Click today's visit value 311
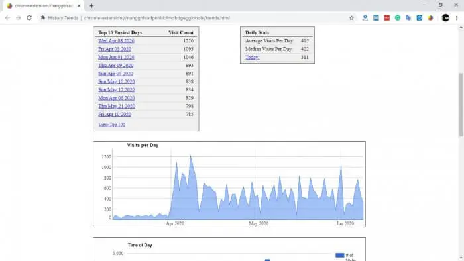Image resolution: width=464 pixels, height=261 pixels. coord(305,58)
